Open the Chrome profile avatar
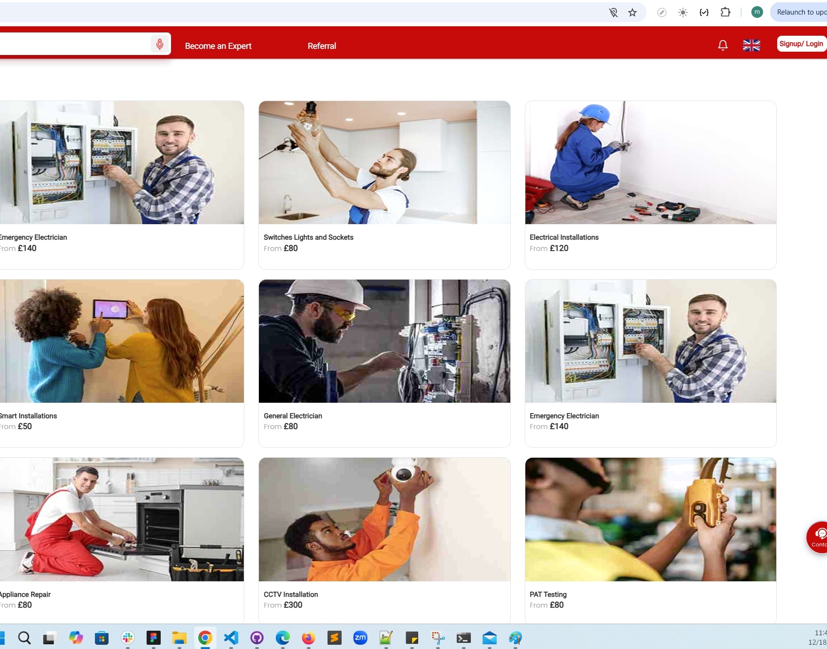The width and height of the screenshot is (827, 649). coord(757,12)
